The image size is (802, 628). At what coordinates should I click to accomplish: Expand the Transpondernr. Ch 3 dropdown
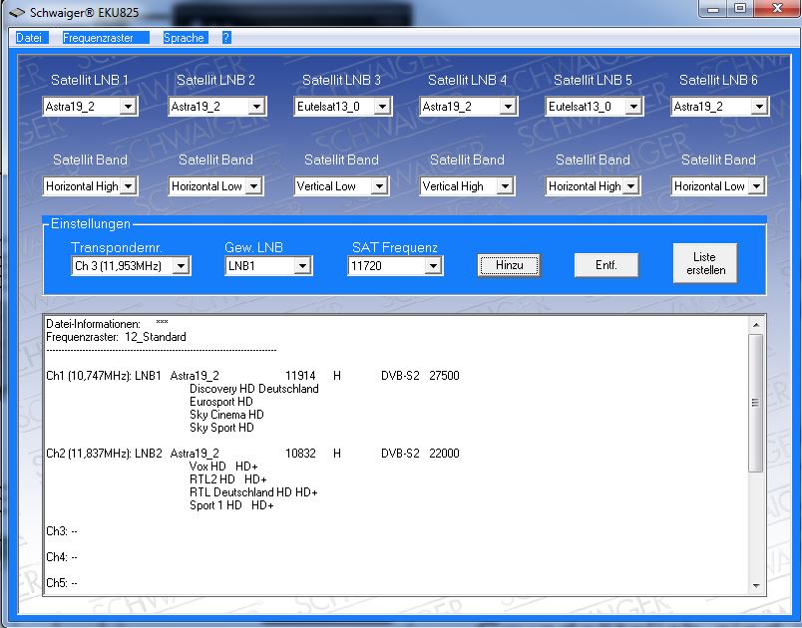click(181, 266)
